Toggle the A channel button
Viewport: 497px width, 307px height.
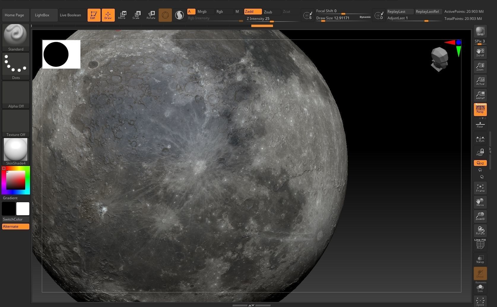(191, 12)
